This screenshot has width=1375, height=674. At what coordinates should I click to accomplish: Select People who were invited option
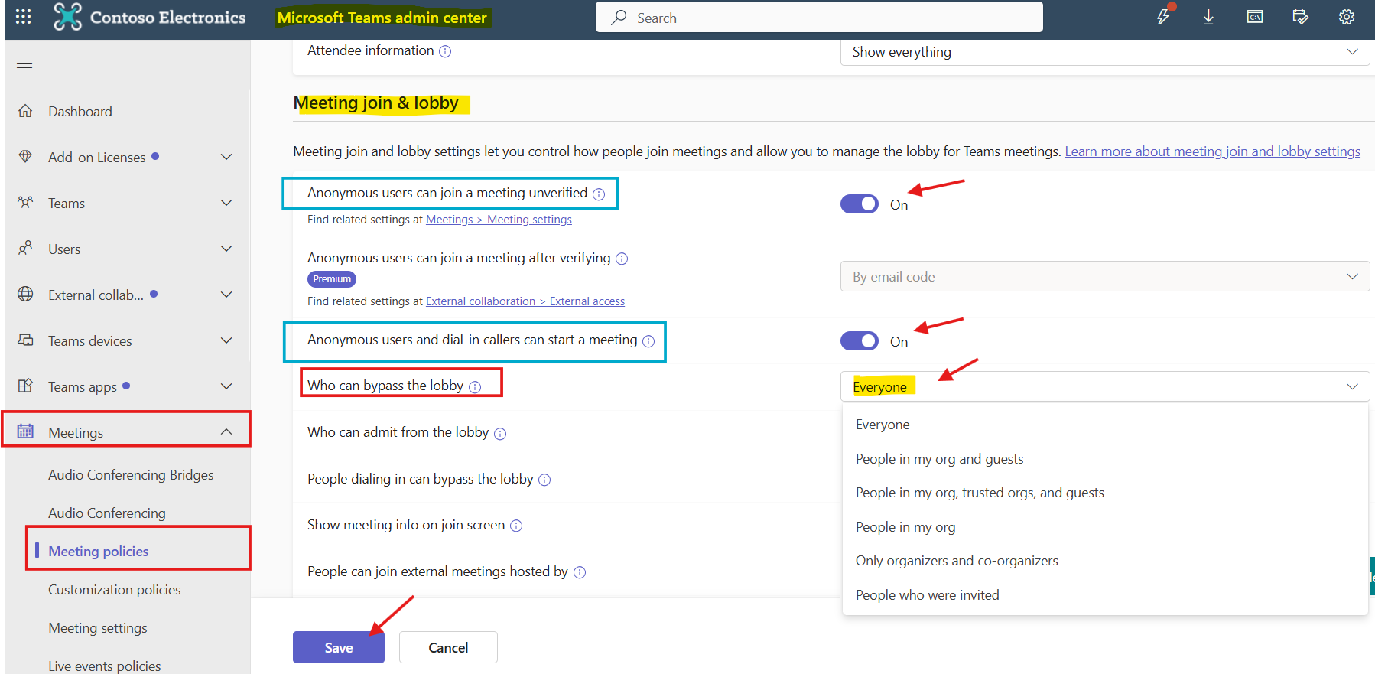point(1105,595)
